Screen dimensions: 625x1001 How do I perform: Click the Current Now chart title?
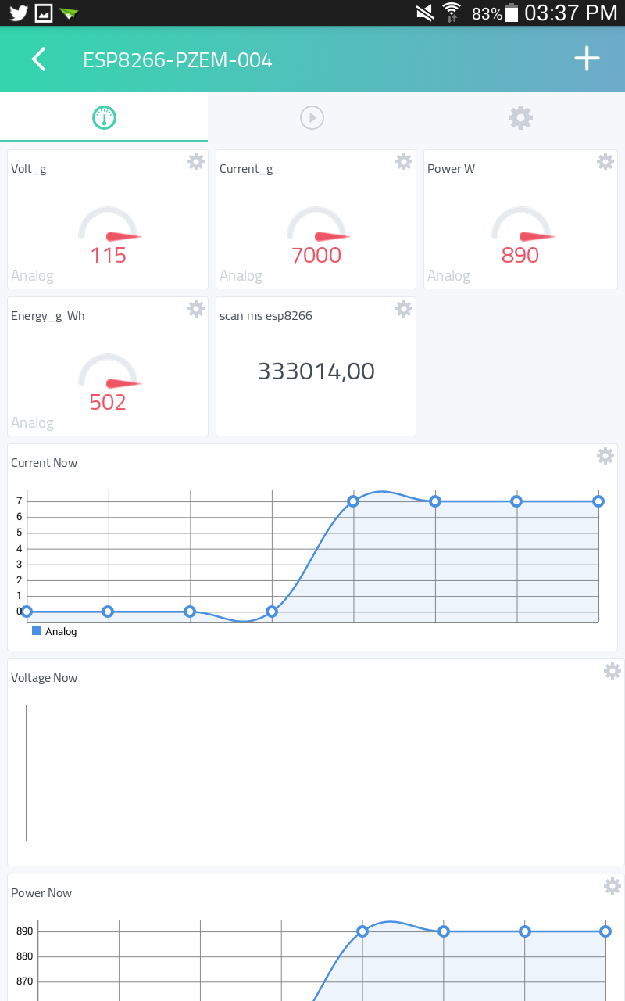tap(45, 463)
